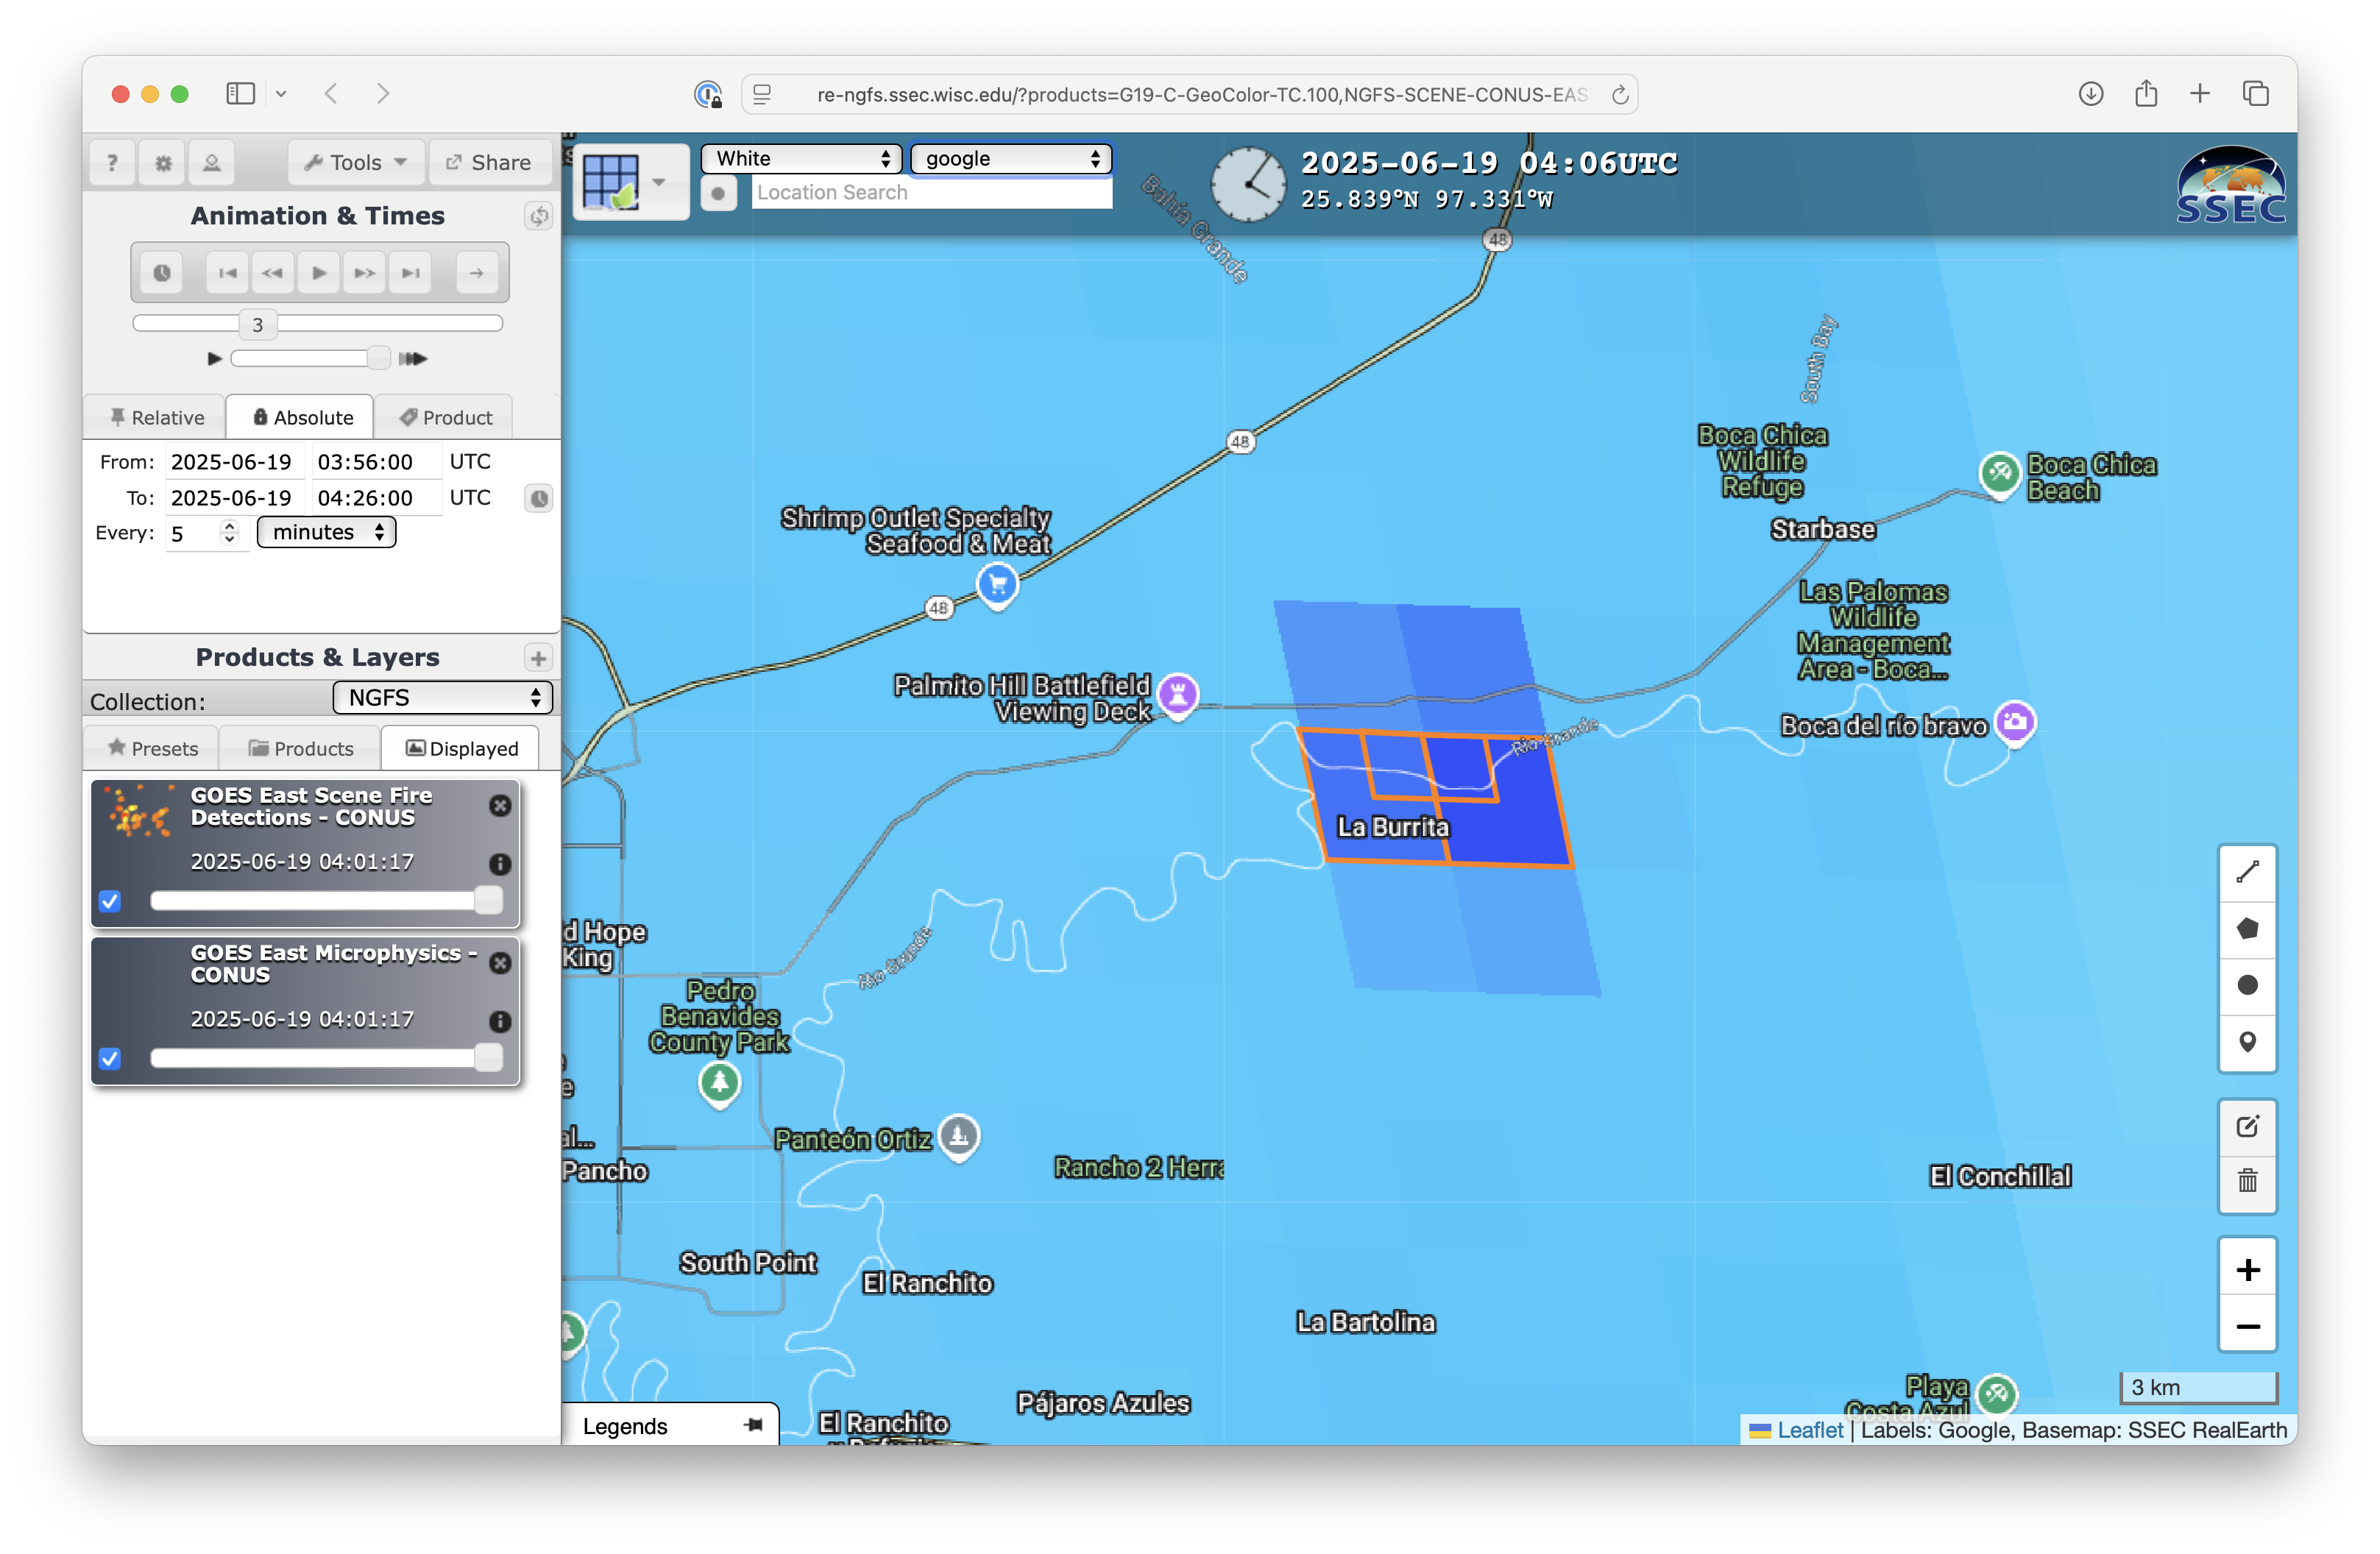
Task: Open the help question mark button
Action: [112, 163]
